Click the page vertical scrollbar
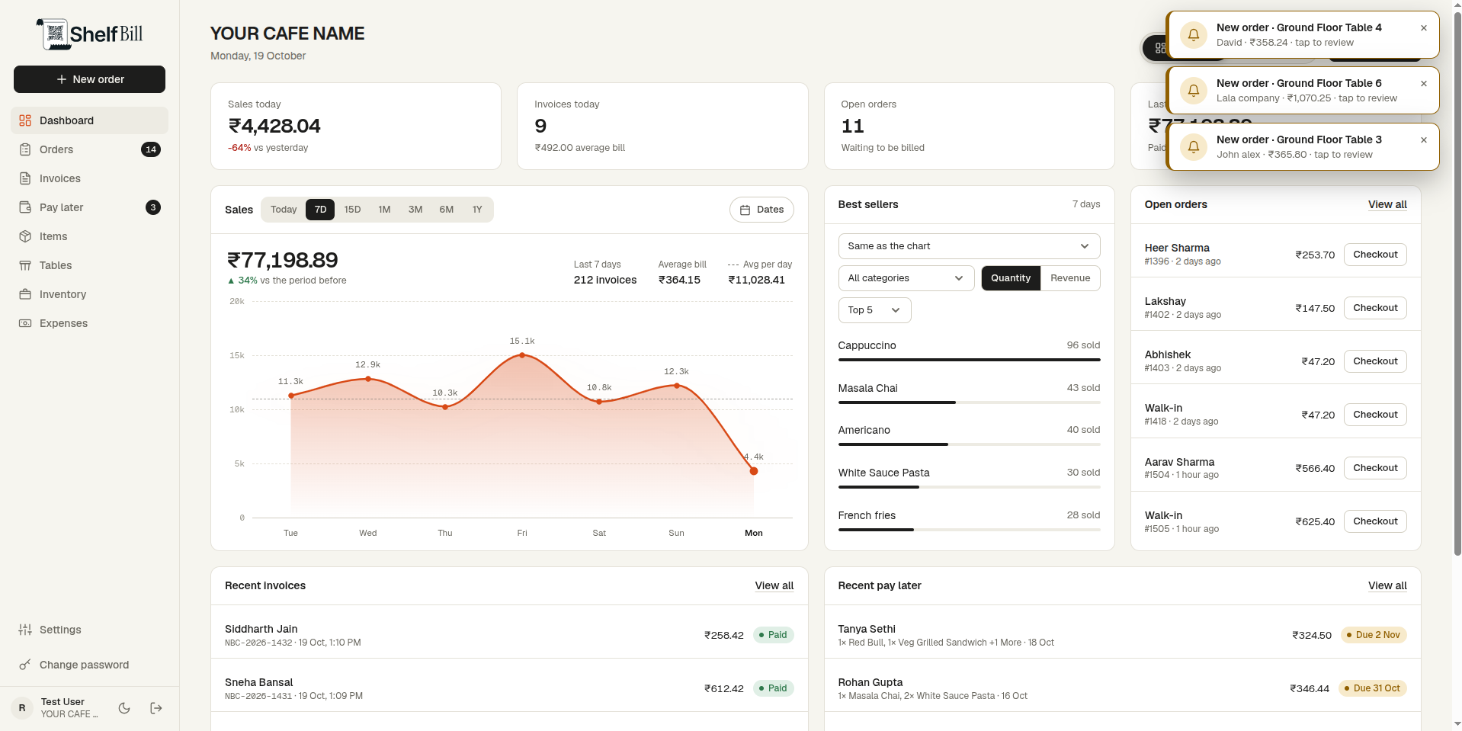 tap(1457, 284)
